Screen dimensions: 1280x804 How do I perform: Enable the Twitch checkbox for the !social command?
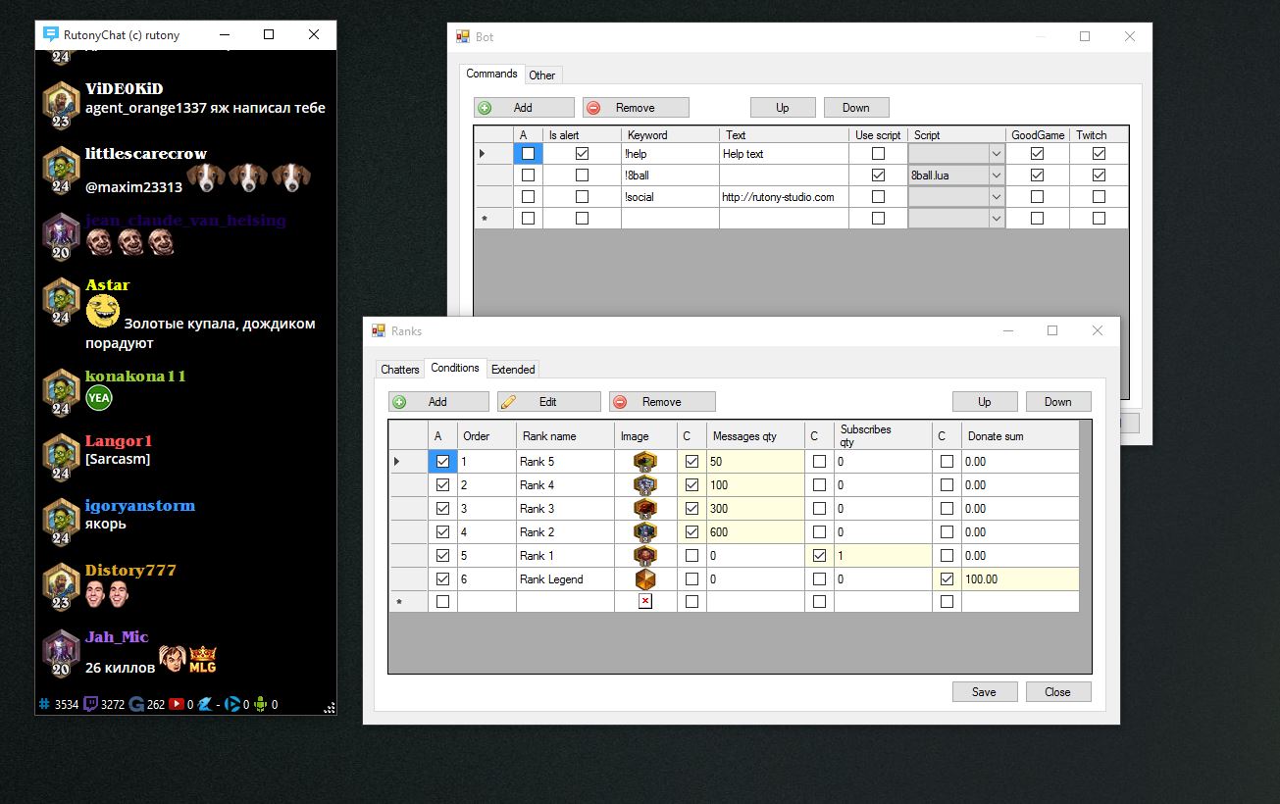point(1098,196)
